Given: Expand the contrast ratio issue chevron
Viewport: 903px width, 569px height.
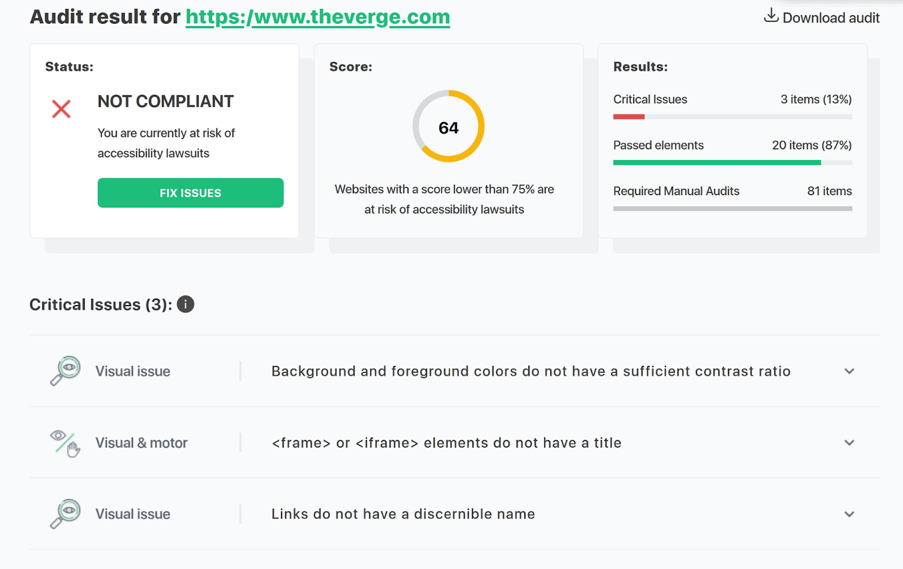Looking at the screenshot, I should coord(849,371).
